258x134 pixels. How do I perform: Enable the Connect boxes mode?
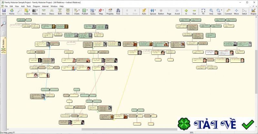point(228,12)
